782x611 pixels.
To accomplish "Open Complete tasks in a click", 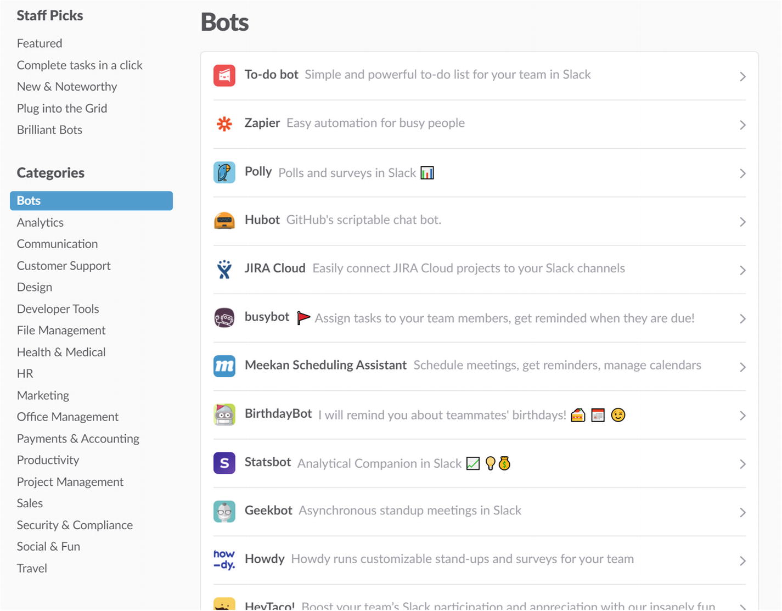I will click(x=80, y=65).
